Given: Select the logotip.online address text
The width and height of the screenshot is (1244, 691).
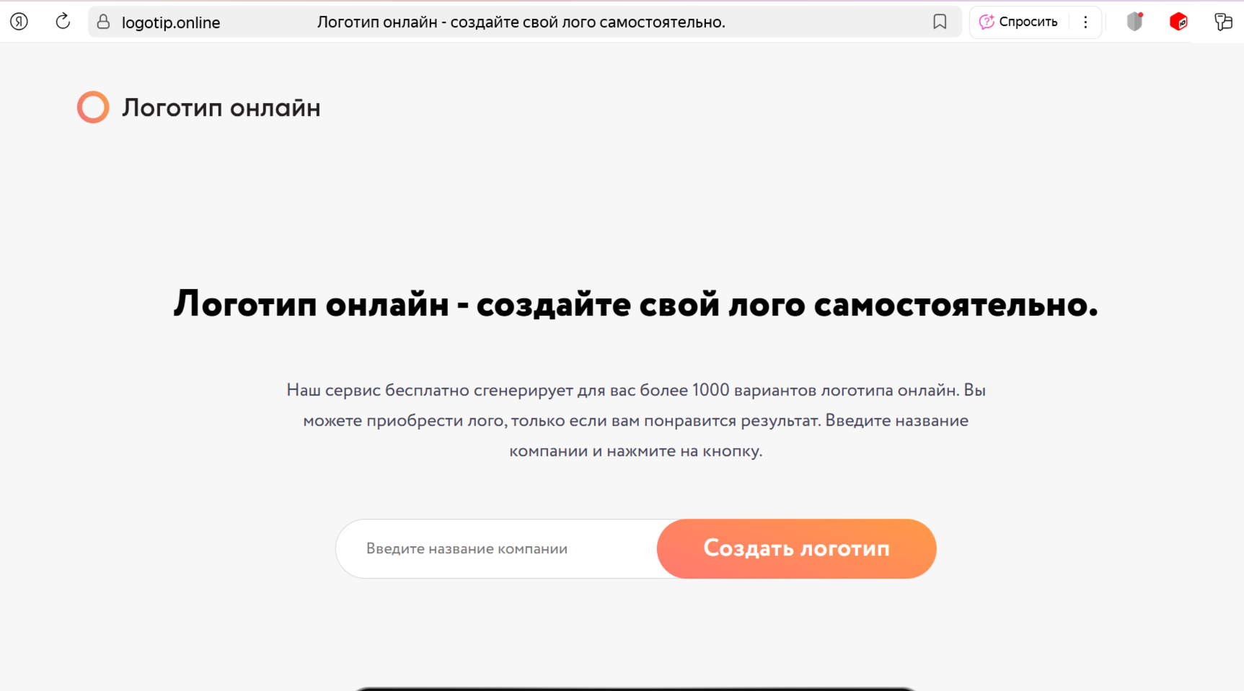Looking at the screenshot, I should (x=171, y=22).
